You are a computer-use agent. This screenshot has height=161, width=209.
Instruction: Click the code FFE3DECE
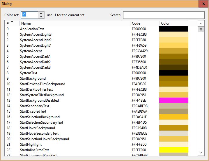click(x=139, y=133)
